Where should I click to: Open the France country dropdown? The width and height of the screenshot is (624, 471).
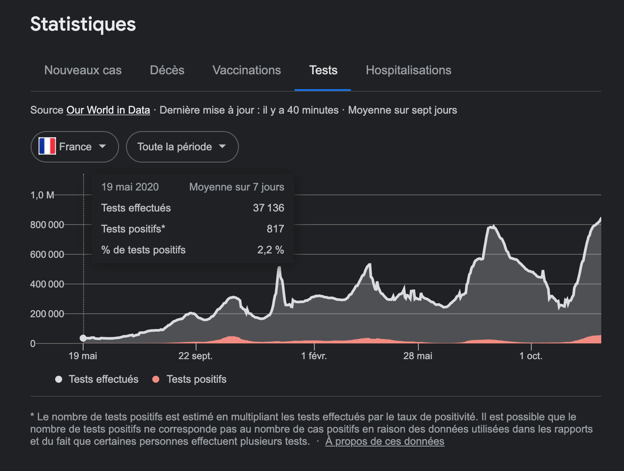coord(75,147)
